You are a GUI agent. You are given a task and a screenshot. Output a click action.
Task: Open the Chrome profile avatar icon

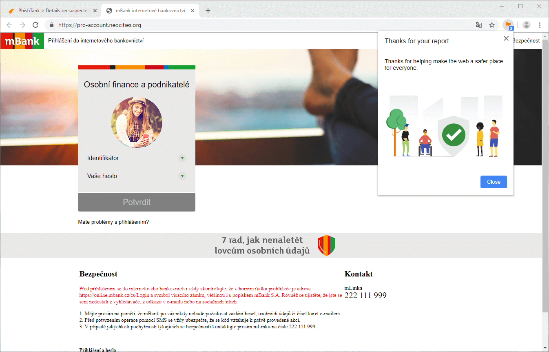pyautogui.click(x=527, y=25)
